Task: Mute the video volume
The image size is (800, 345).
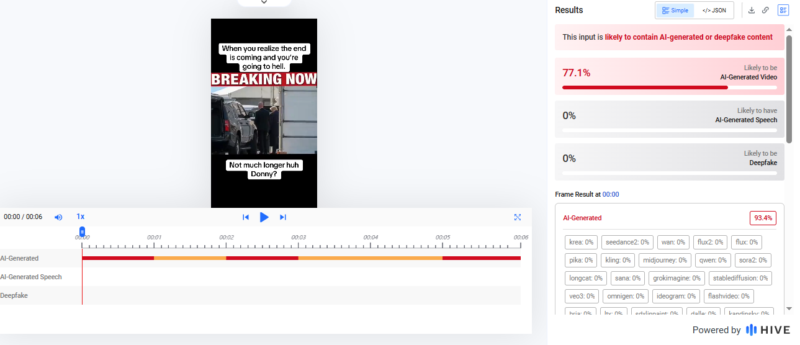Action: [58, 217]
